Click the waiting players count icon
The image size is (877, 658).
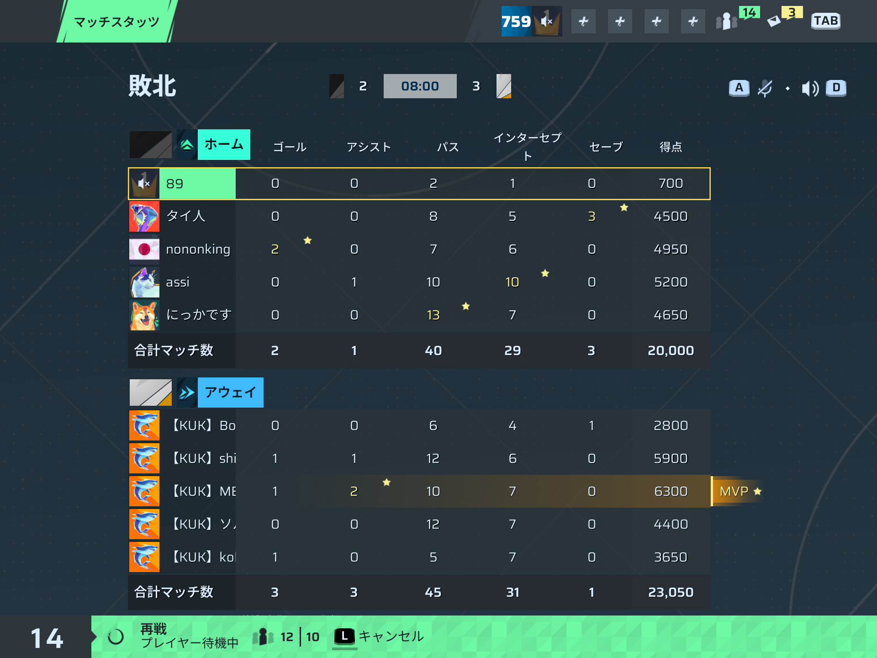point(263,637)
